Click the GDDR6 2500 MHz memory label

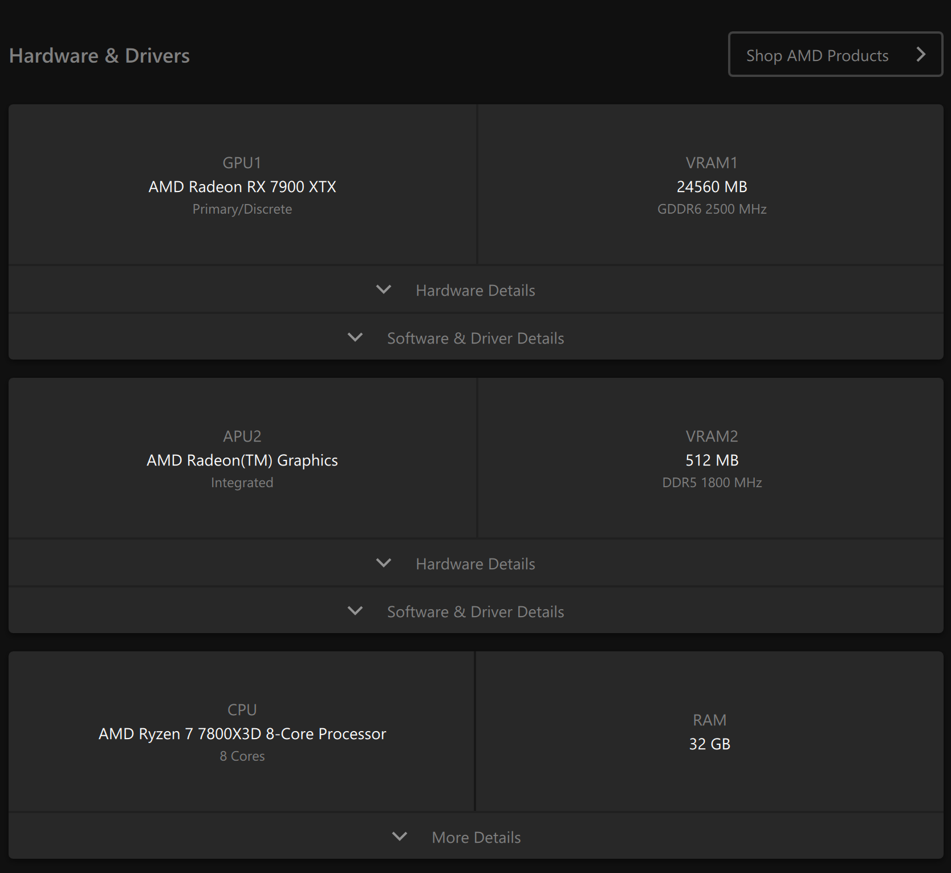tap(712, 209)
